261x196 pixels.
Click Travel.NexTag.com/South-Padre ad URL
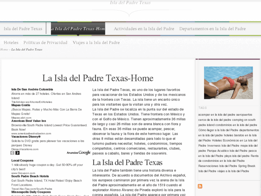[x=32, y=189]
